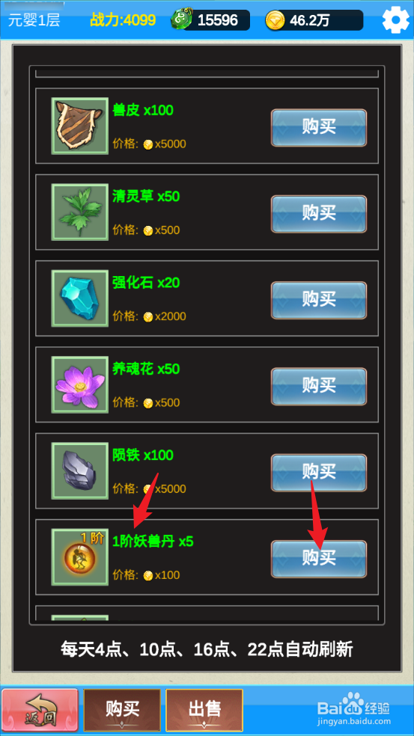Buy 陨铁 x100 with 购买 button
The image size is (414, 736).
[x=319, y=472]
